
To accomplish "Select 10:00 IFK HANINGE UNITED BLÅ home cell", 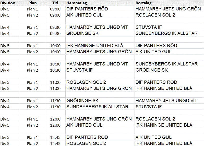I will pyautogui.click(x=100, y=46).
